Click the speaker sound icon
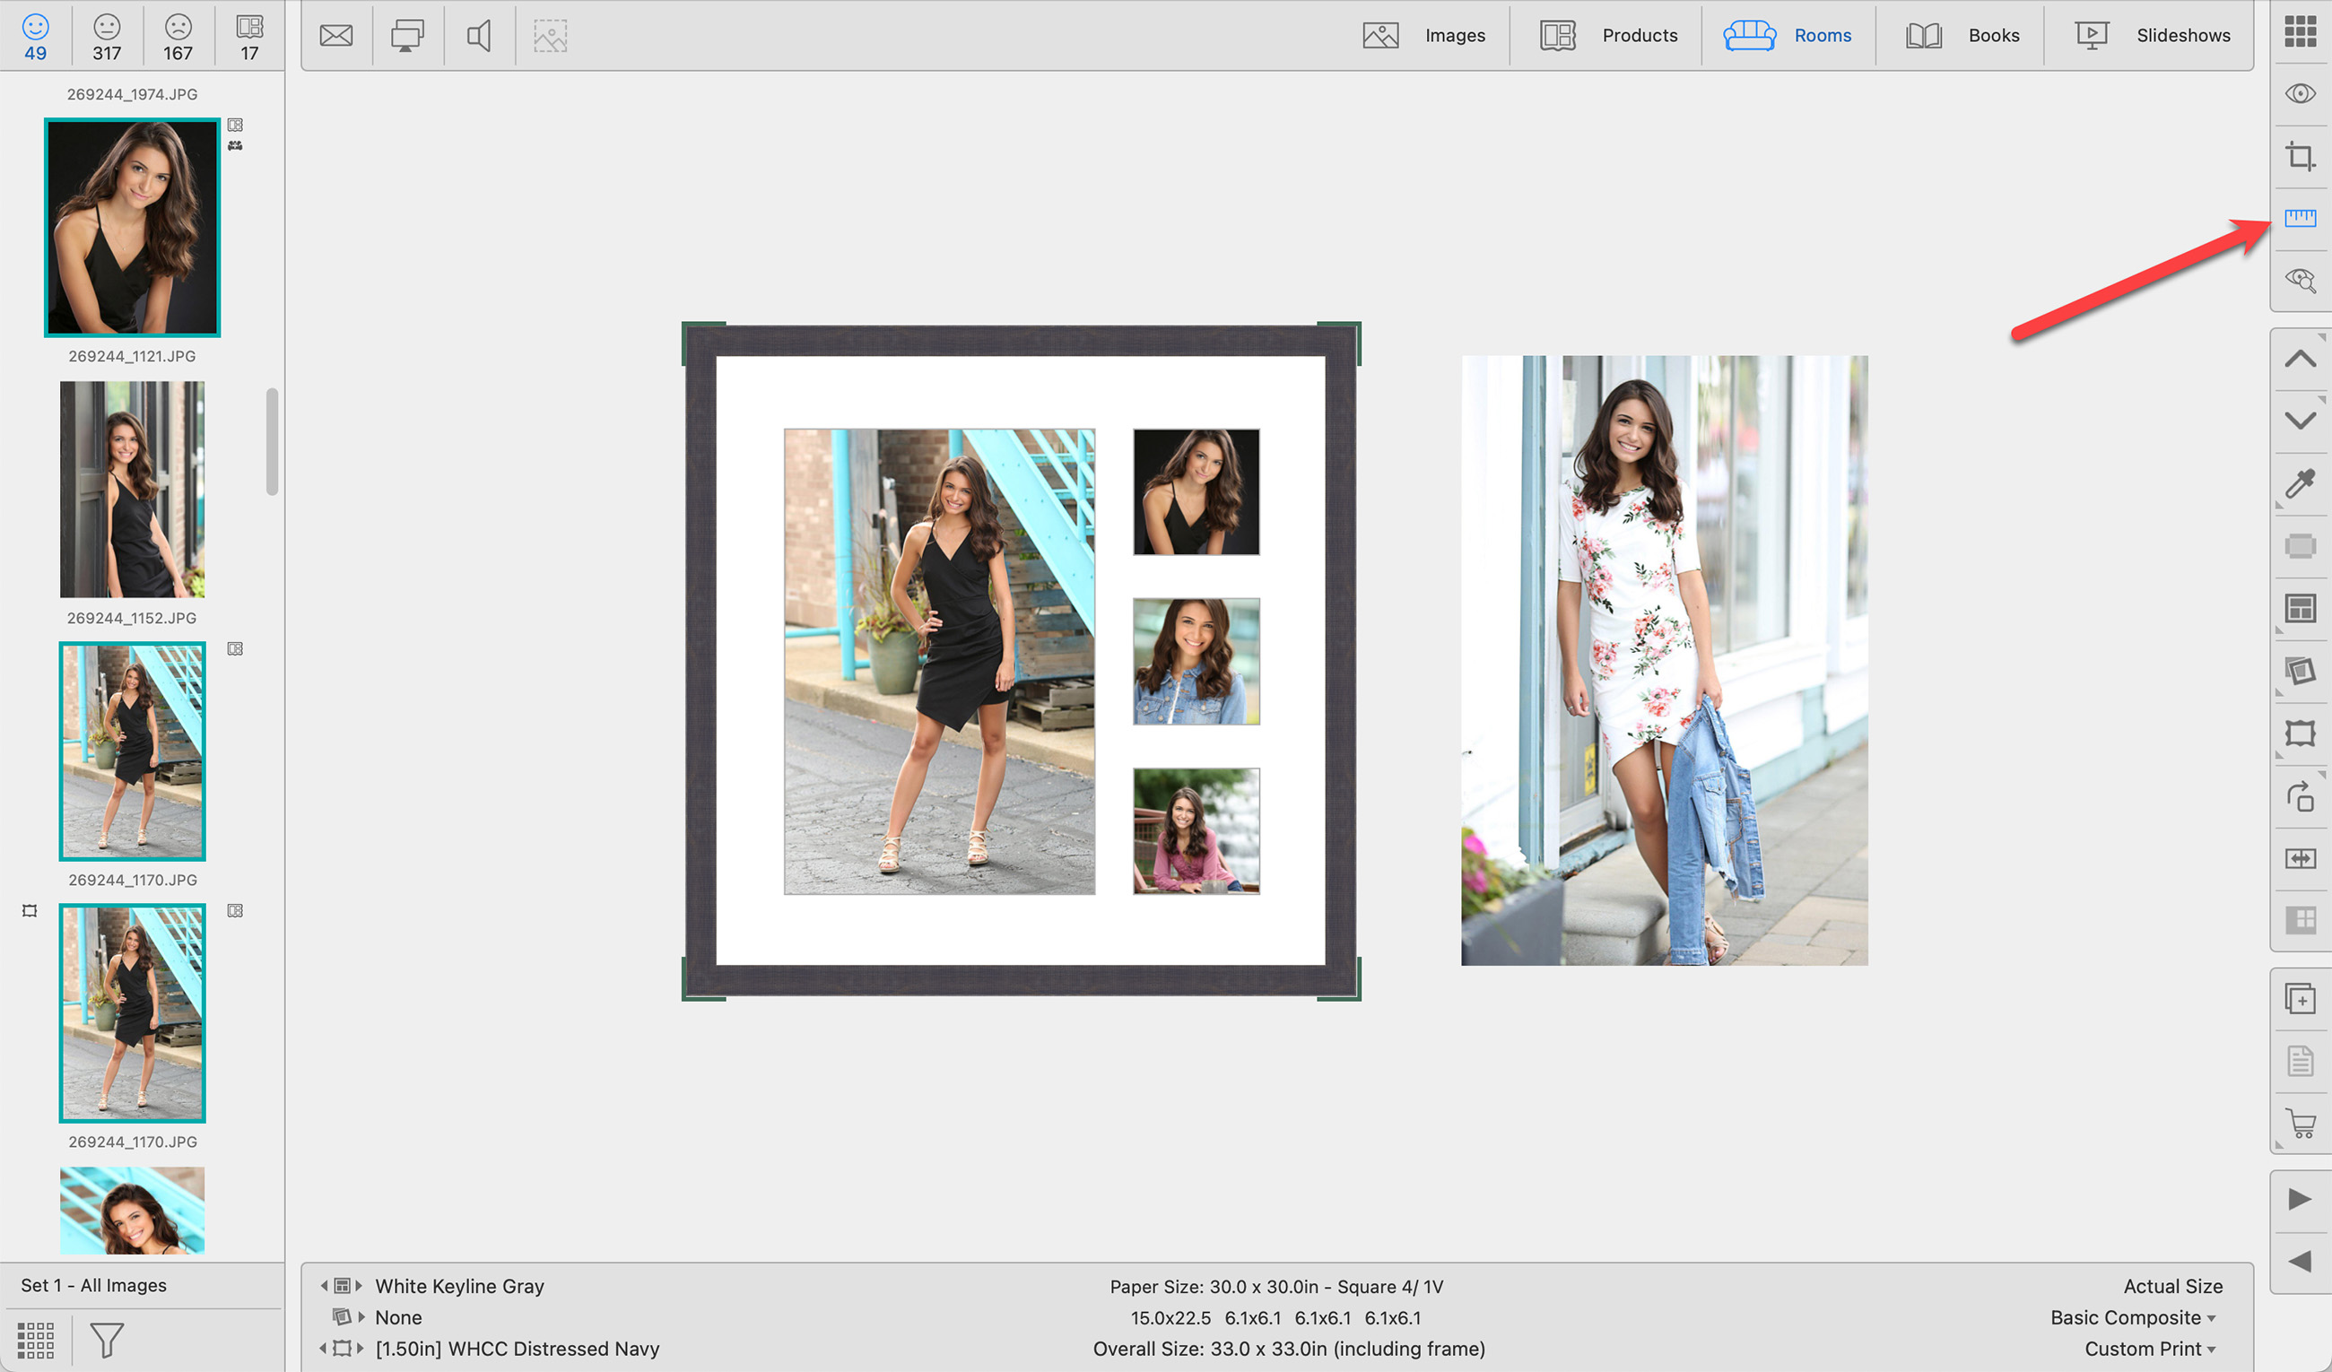 478,36
